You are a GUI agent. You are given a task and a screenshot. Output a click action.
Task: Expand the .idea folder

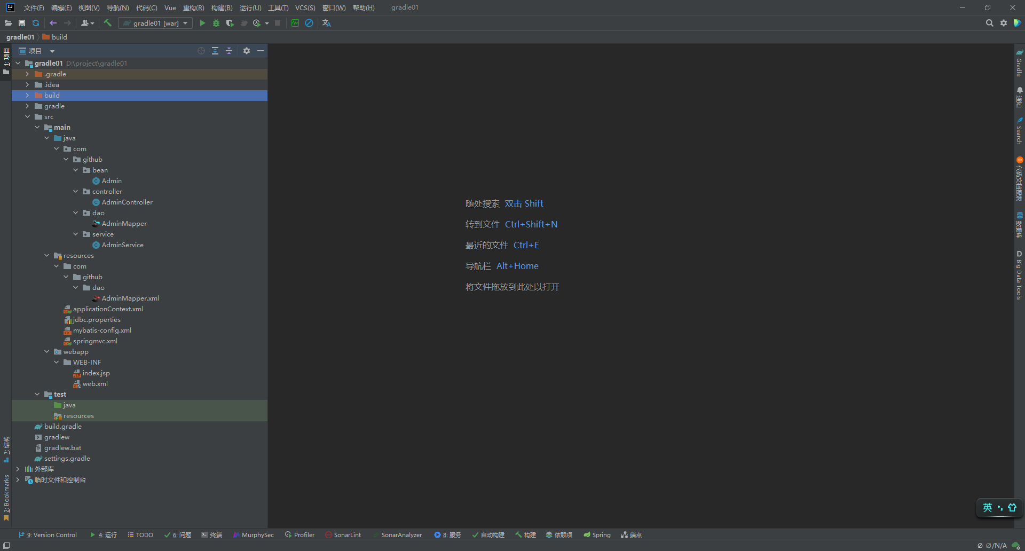coord(27,85)
